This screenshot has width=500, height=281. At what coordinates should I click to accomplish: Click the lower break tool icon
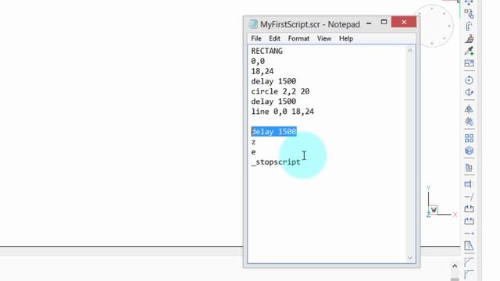point(469,221)
